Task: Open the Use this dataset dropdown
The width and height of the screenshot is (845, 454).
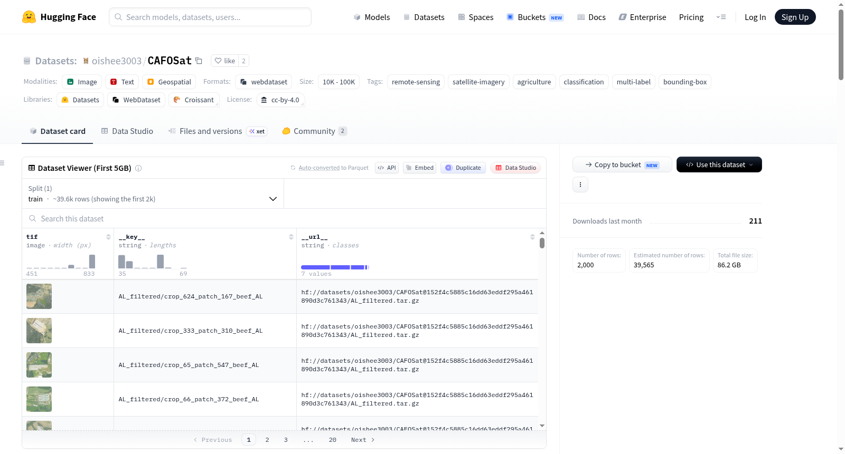Action: pyautogui.click(x=719, y=165)
